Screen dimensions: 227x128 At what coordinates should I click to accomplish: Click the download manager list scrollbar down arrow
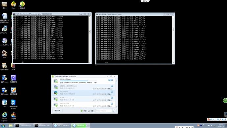(116, 107)
